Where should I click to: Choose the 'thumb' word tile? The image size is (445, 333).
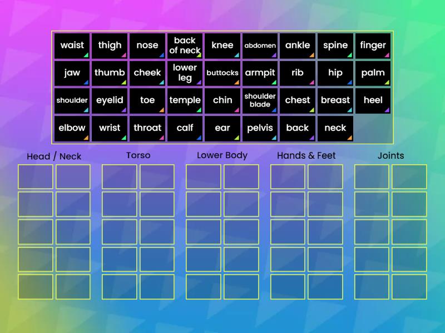110,73
